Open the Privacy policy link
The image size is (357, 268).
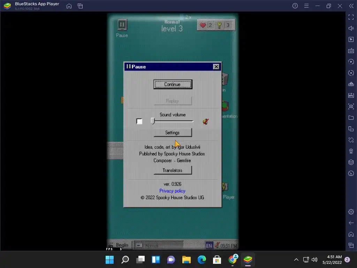172,191
